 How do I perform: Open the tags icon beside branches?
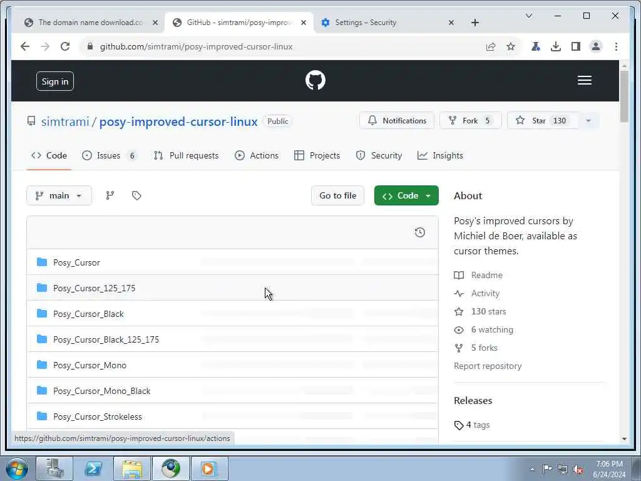pyautogui.click(x=136, y=195)
